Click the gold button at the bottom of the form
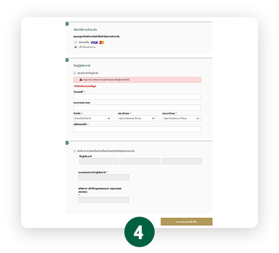279x253 pixels. click(x=186, y=221)
